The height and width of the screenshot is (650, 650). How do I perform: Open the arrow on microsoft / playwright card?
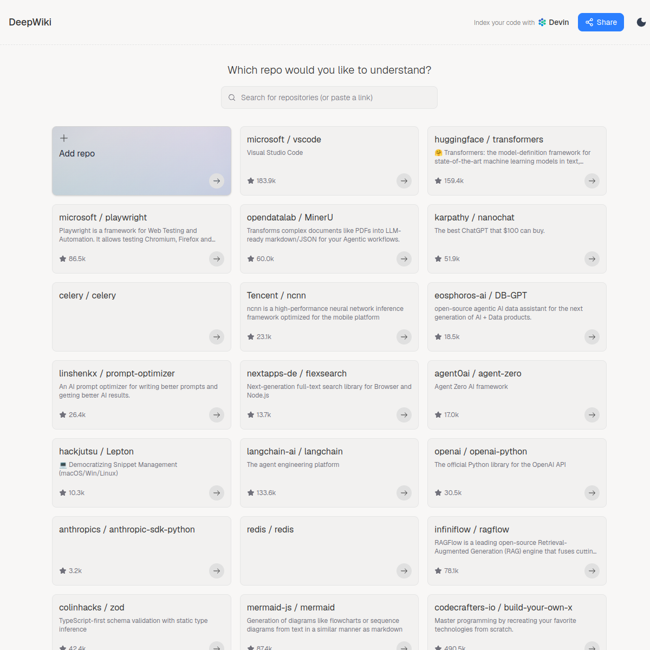pyautogui.click(x=217, y=259)
